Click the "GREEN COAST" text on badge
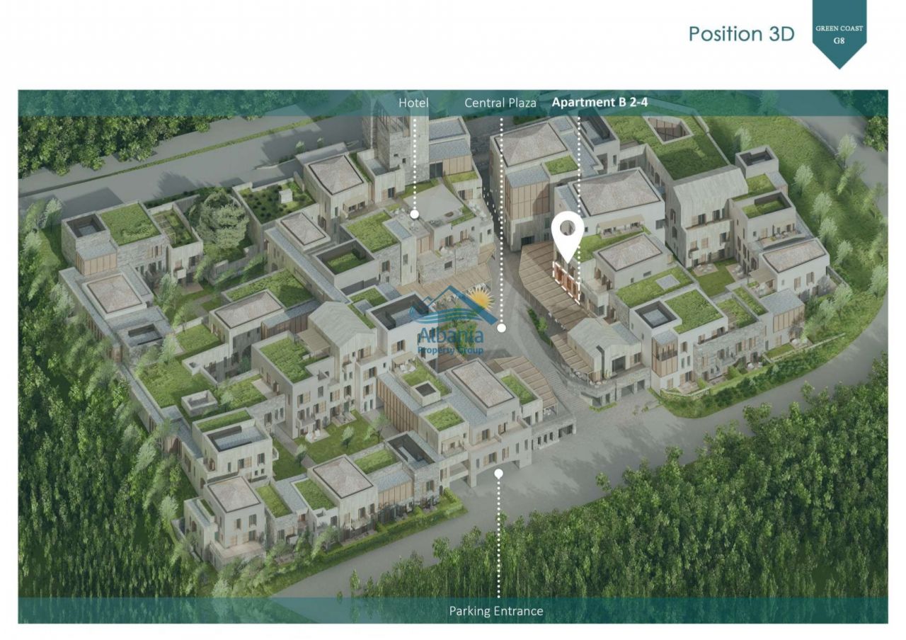The image size is (906, 640). [839, 29]
